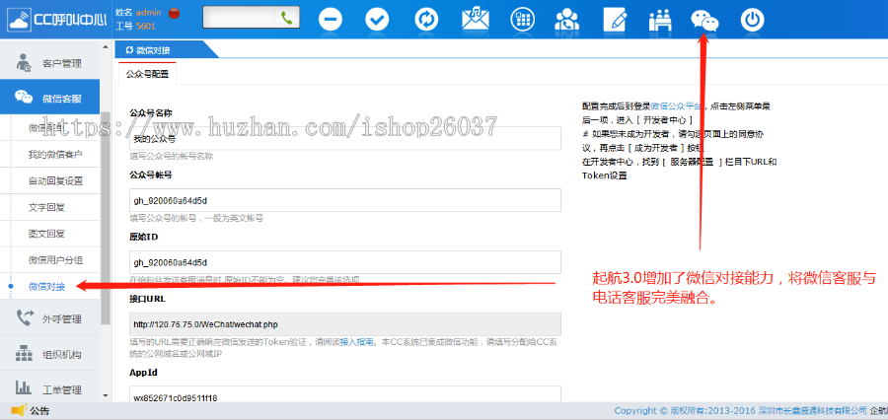Collapse 微信客服 sidebar section
Image resolution: width=888 pixels, height=420 pixels.
(x=50, y=99)
